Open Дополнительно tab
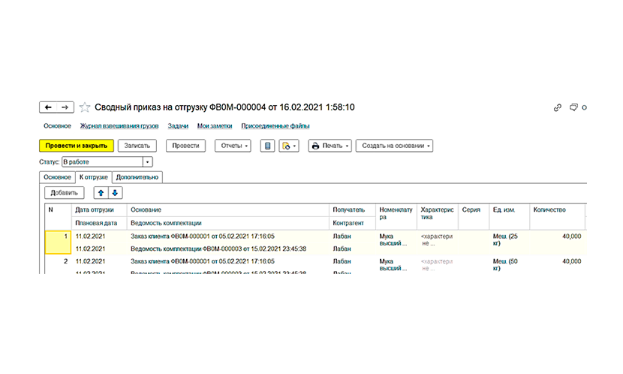This screenshot has height=374, width=623. point(137,177)
